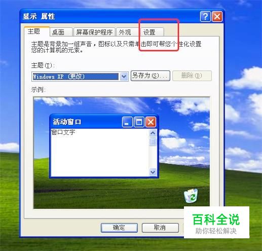
Task: Click scroll down arrow in sample window
Action: pos(153,172)
